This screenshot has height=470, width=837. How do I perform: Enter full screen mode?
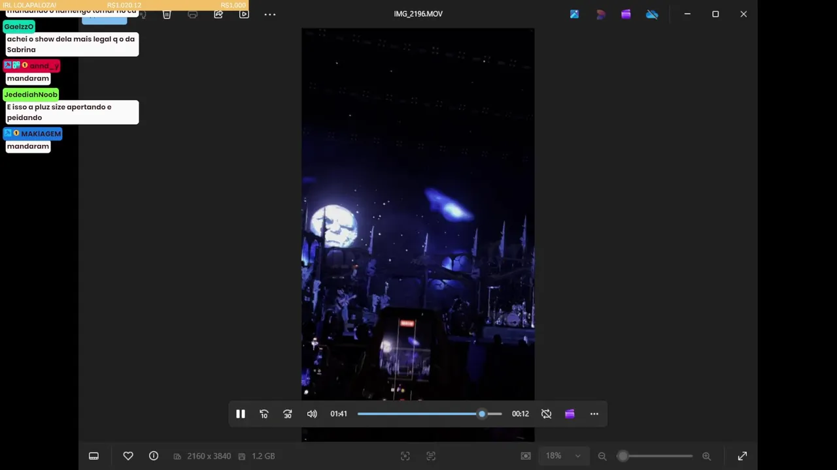click(742, 456)
